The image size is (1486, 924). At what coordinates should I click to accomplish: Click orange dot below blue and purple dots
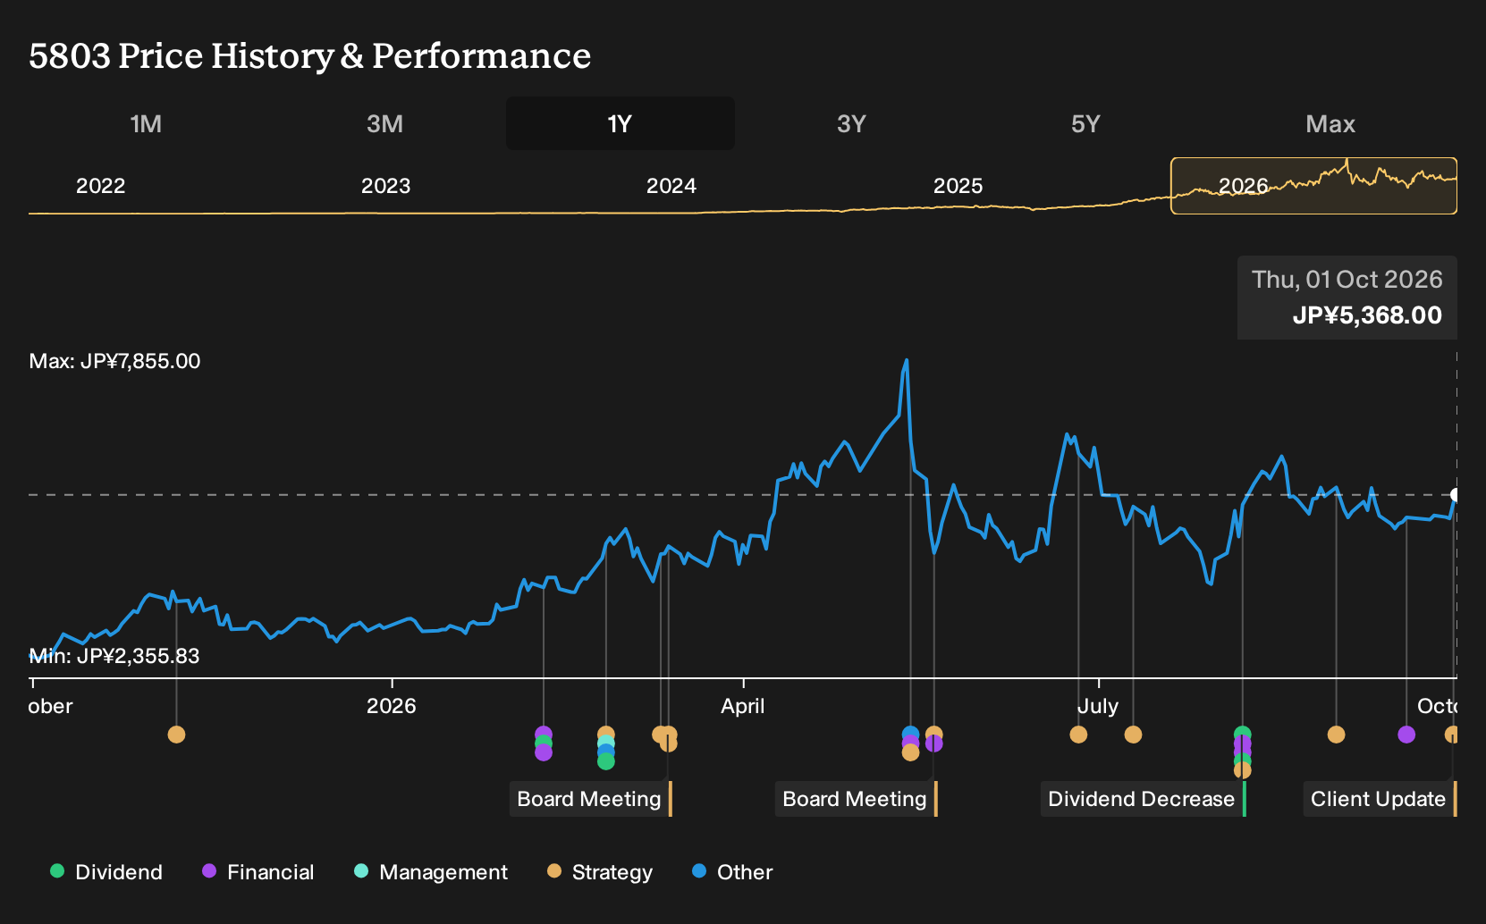[910, 752]
